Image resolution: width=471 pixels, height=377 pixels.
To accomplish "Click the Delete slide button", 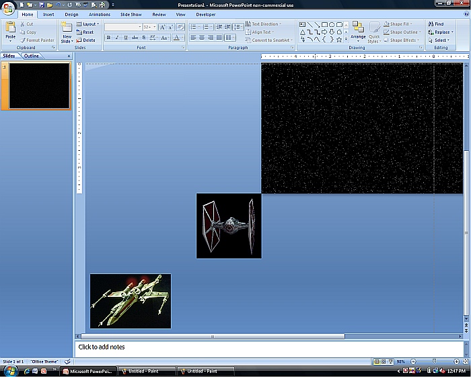I will tap(85, 40).
